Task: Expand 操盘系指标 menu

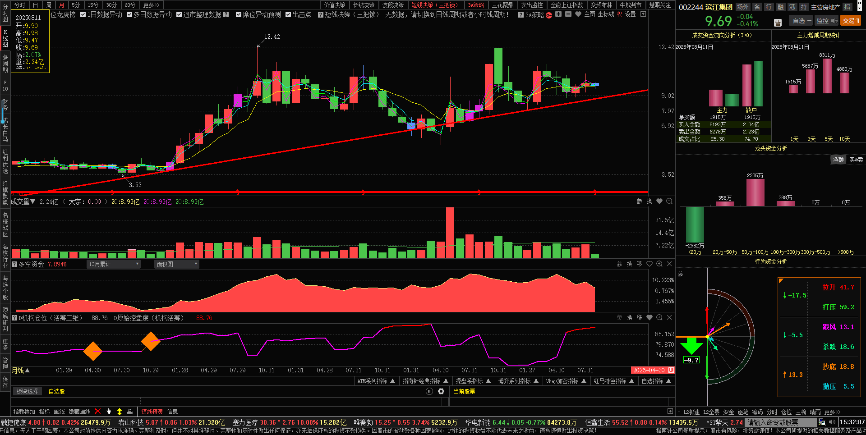Action: (x=473, y=381)
